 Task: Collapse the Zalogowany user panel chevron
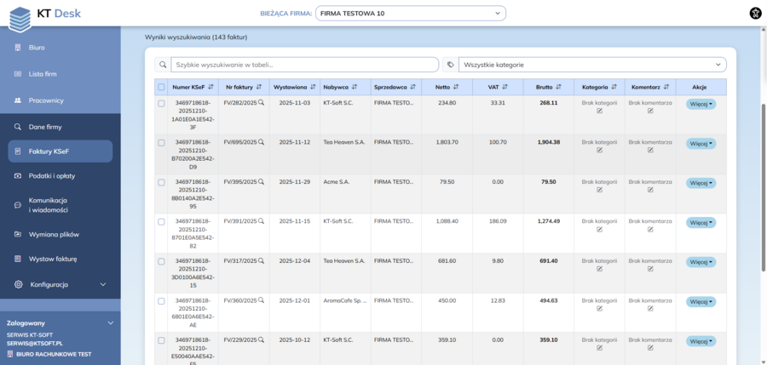click(110, 323)
